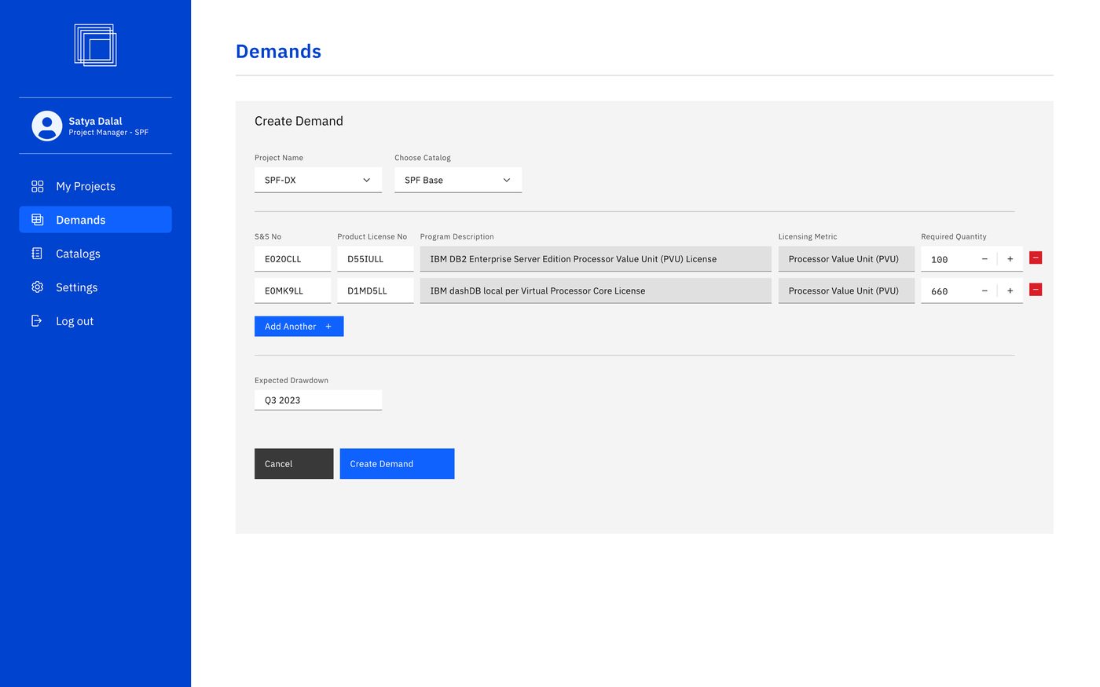Click the Cancel button
The height and width of the screenshot is (687, 1100).
tap(294, 464)
